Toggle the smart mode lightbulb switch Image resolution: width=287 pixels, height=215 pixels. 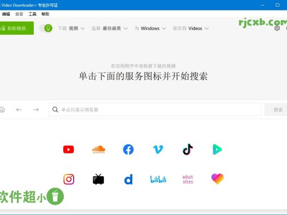[46, 28]
